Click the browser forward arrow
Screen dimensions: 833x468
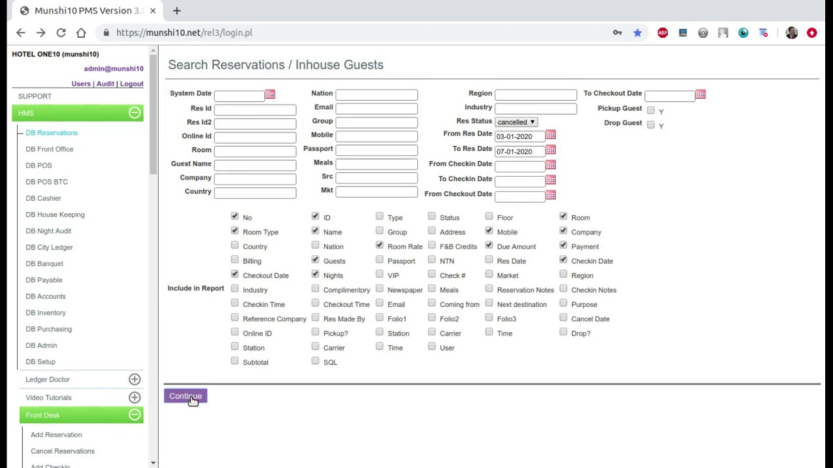click(x=41, y=32)
